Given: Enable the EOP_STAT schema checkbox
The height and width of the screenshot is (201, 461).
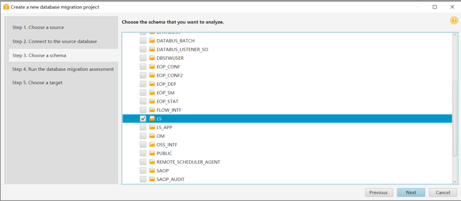Looking at the screenshot, I should coord(143,101).
